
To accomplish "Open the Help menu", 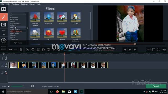I will pyautogui.click(x=39, y=4).
